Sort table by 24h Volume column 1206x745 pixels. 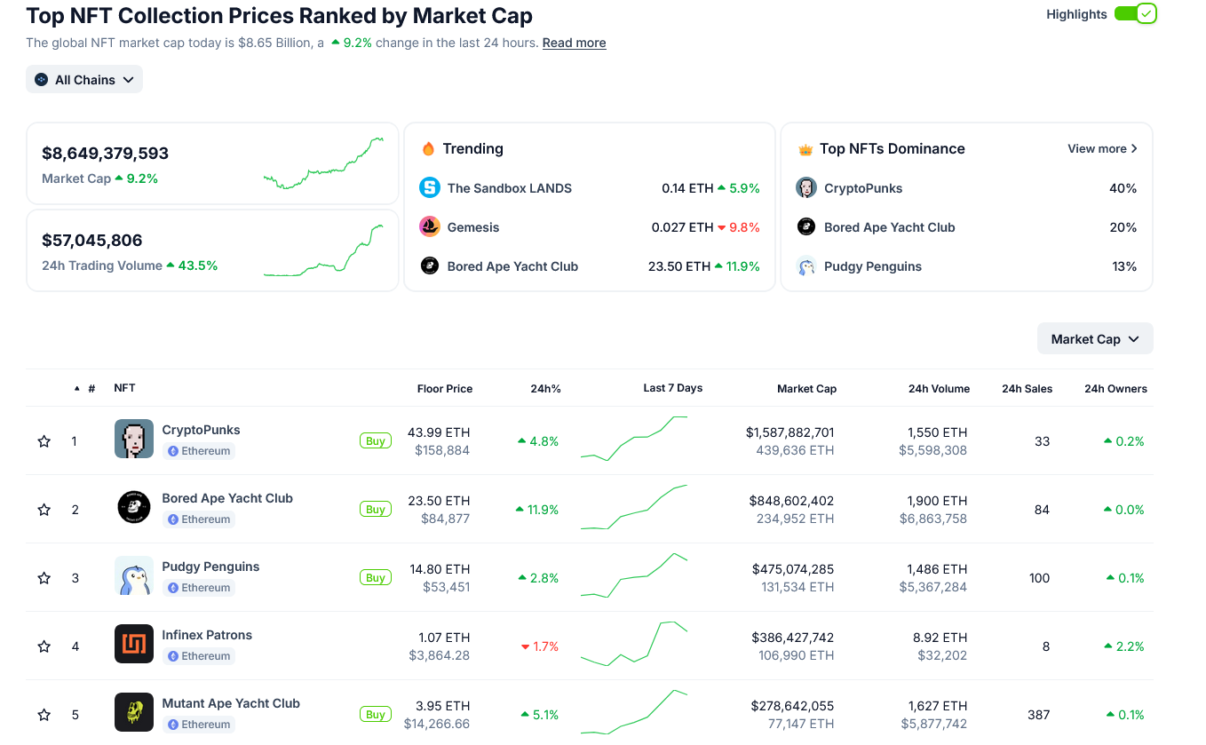pyautogui.click(x=939, y=389)
